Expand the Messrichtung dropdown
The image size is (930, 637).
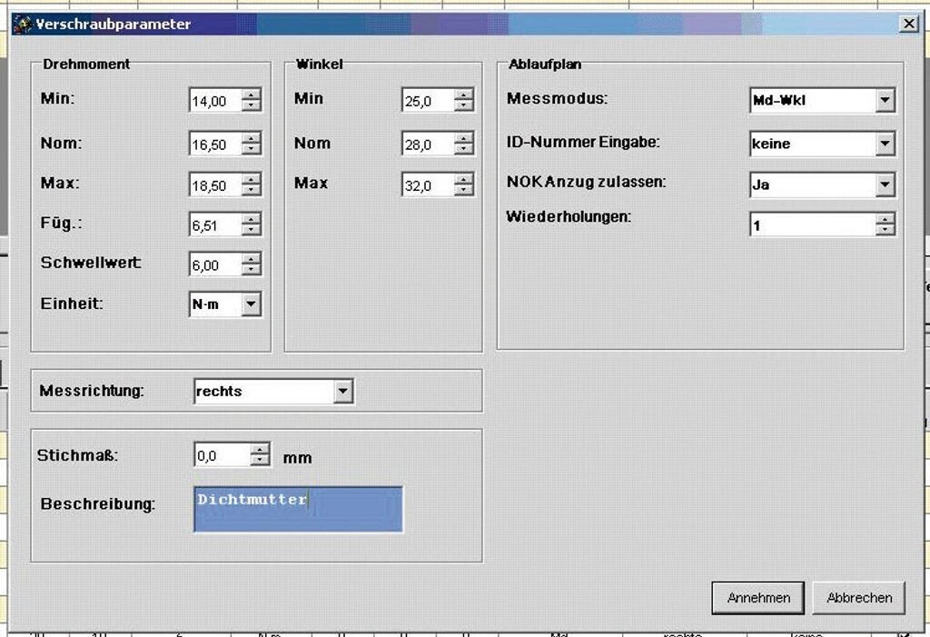(342, 392)
